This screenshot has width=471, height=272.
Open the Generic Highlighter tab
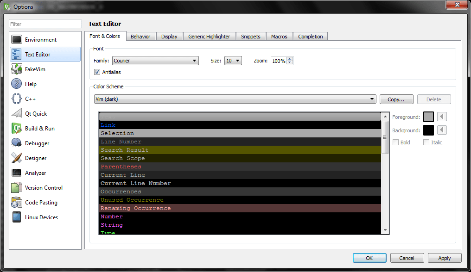[x=209, y=36]
